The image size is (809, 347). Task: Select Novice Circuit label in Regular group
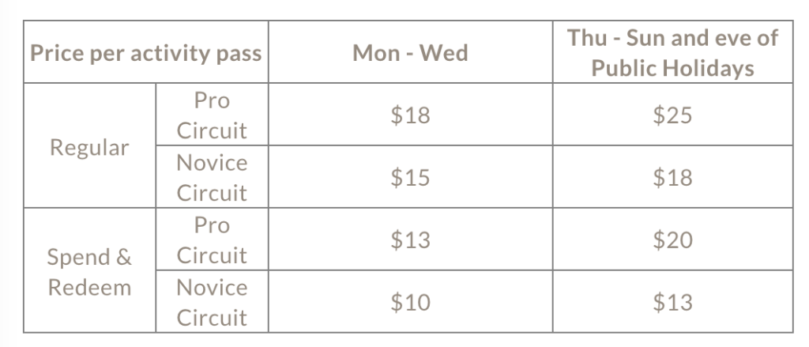click(x=212, y=178)
